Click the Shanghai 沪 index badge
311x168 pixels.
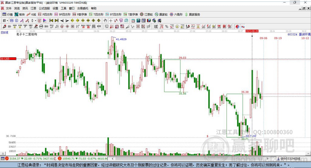[7, 159]
